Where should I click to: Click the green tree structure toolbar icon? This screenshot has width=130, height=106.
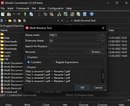click(x=59, y=14)
